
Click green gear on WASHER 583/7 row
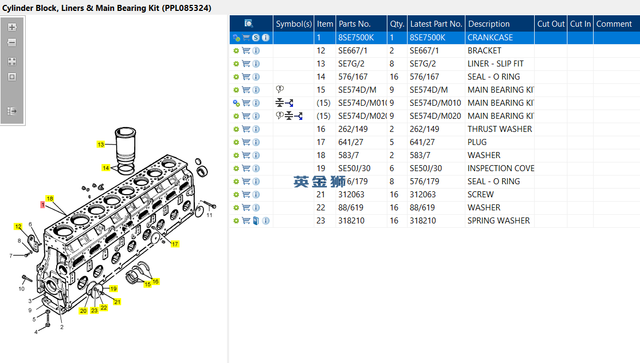point(236,155)
